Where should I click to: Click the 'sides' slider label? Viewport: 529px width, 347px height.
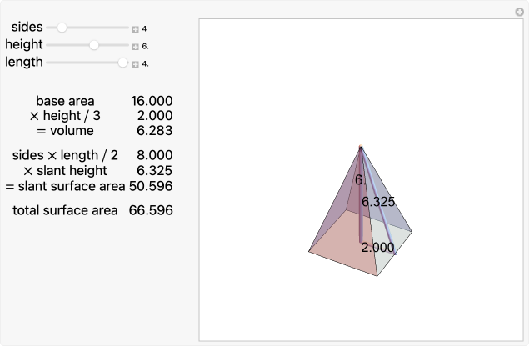(x=27, y=28)
